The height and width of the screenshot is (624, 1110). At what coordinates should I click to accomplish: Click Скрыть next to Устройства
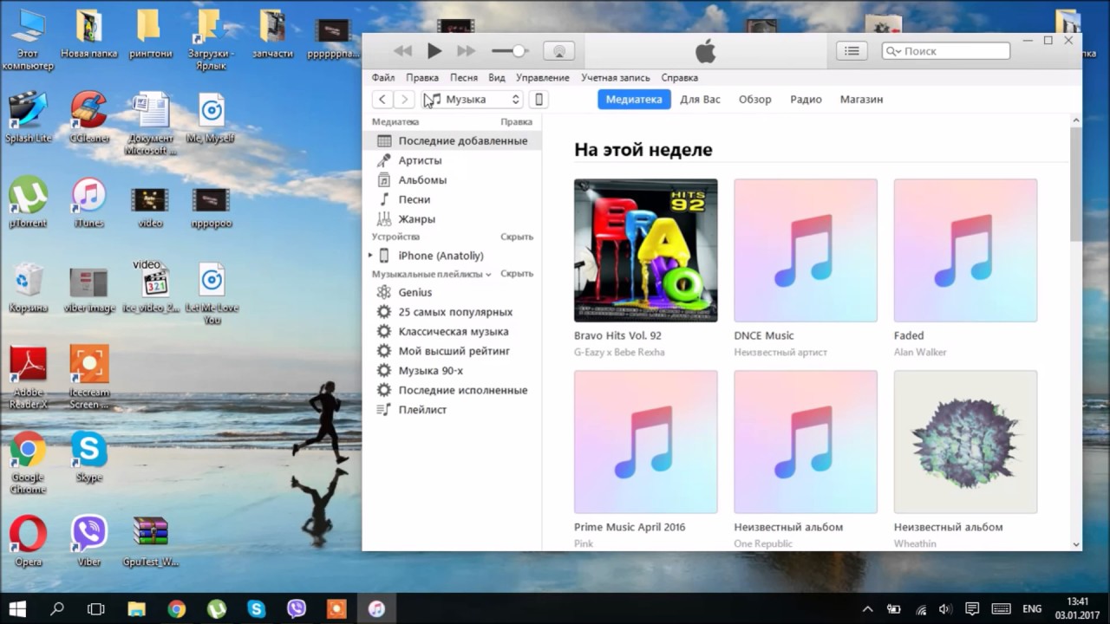[517, 237]
